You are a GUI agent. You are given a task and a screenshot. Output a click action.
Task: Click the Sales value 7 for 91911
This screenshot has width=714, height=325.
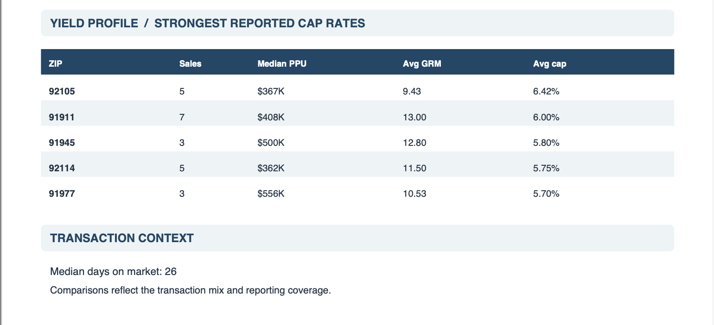(182, 118)
